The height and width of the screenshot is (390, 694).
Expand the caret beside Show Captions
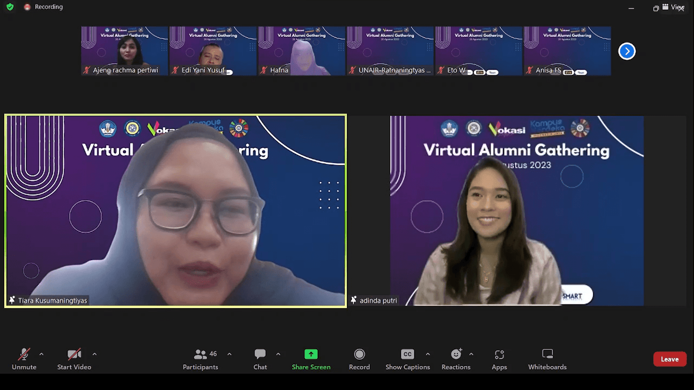428,354
